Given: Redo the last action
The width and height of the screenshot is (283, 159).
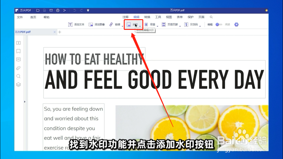Looking at the screenshot, I should pyautogui.click(x=81, y=10).
